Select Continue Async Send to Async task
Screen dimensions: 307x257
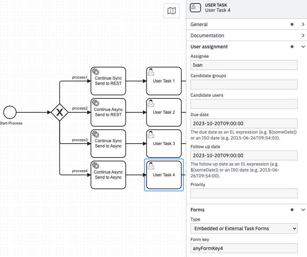coord(108,175)
